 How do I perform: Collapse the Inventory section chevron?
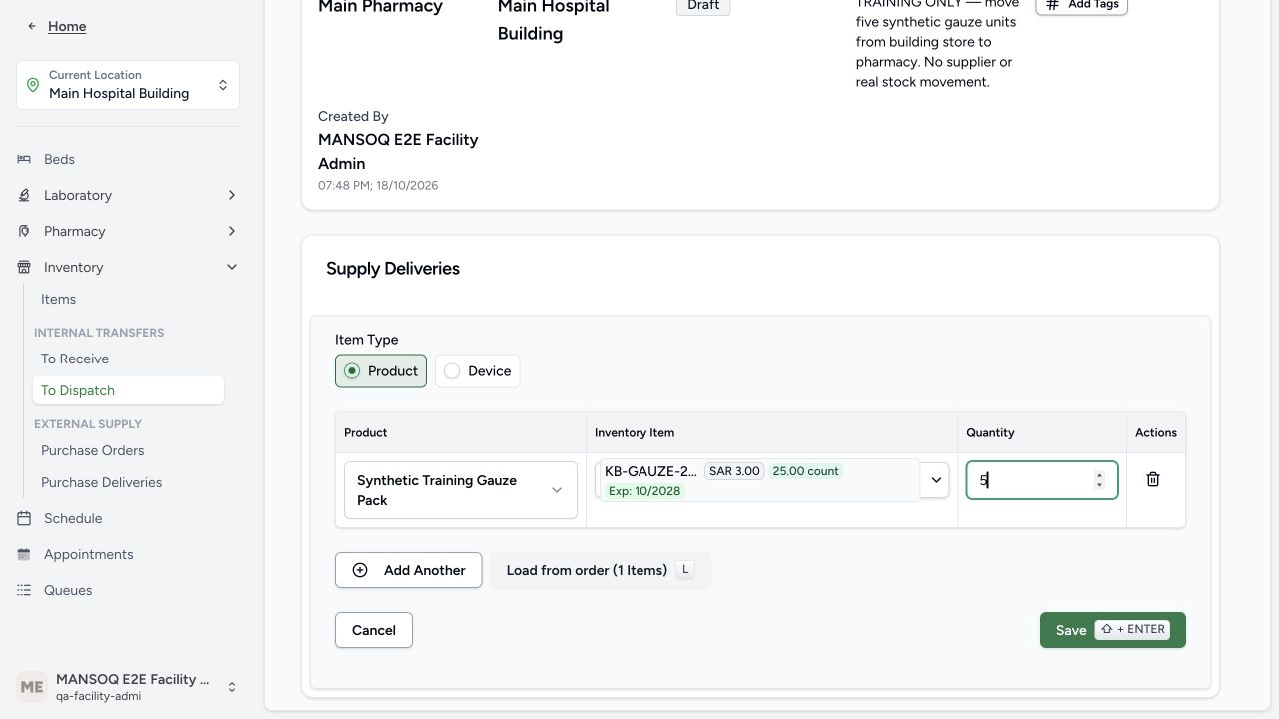pyautogui.click(x=232, y=267)
